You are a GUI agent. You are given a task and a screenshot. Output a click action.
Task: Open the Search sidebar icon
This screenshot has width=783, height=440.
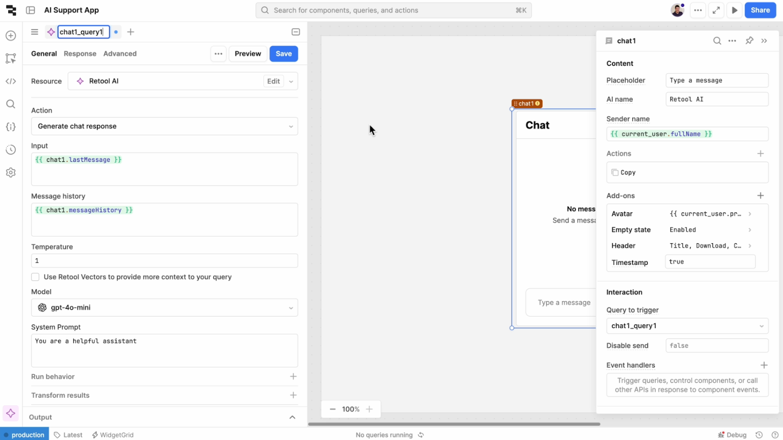[x=11, y=104]
